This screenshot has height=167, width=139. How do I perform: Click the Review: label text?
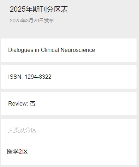tap(18, 103)
